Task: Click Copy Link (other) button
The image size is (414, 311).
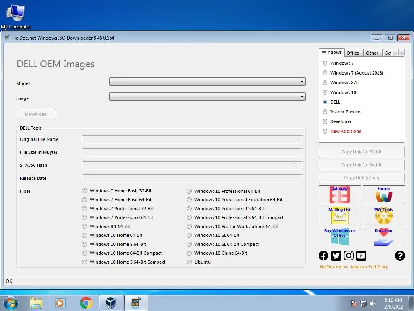Action: (361, 178)
